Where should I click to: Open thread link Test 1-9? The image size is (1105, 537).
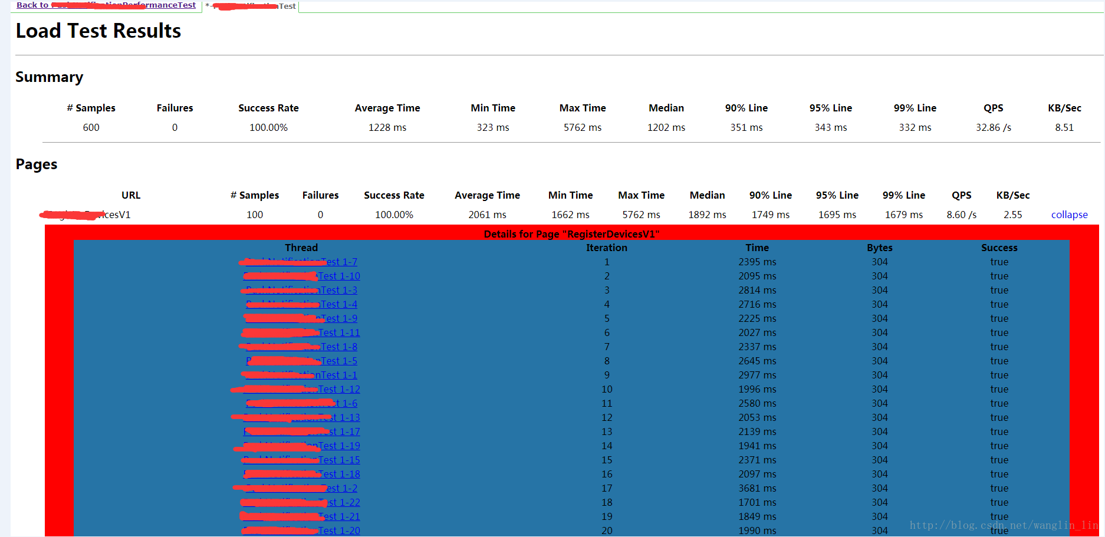[301, 318]
